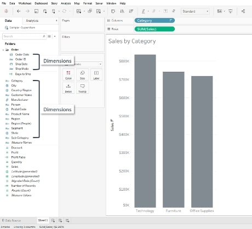252x229 pixels.
Task: Open the Data pane options dropdown arrow next to search
Action: tap(55, 36)
